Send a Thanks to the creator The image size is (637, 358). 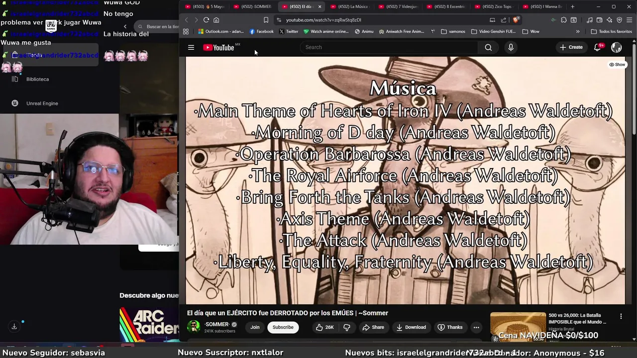tap(450, 327)
